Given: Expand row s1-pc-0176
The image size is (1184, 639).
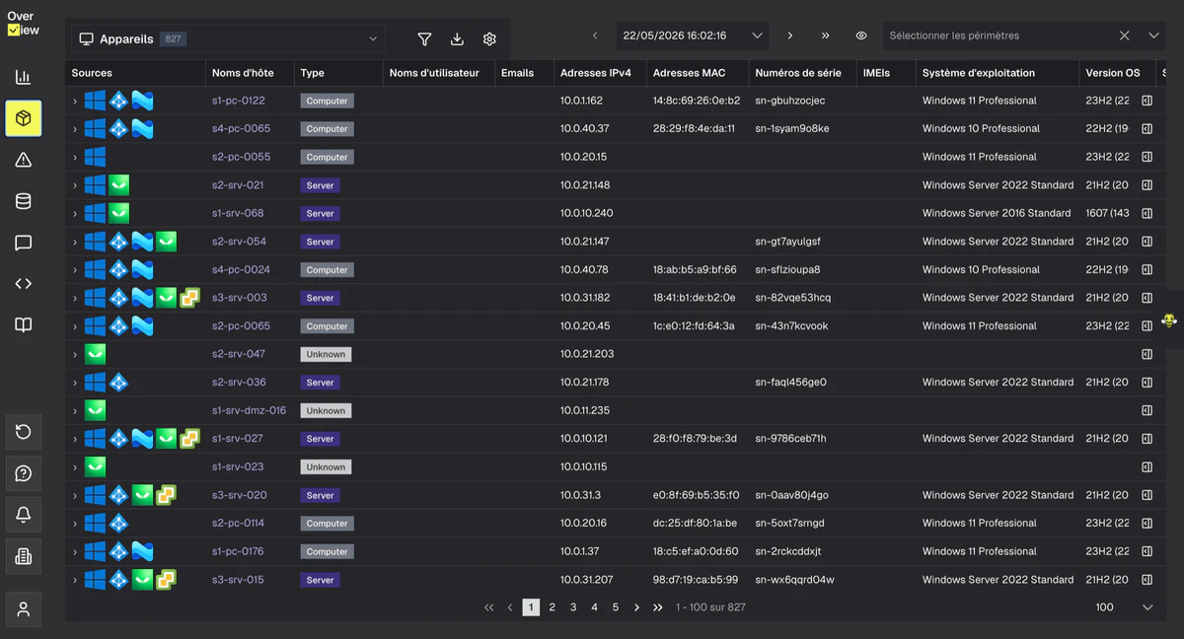Looking at the screenshot, I should pyautogui.click(x=75, y=551).
